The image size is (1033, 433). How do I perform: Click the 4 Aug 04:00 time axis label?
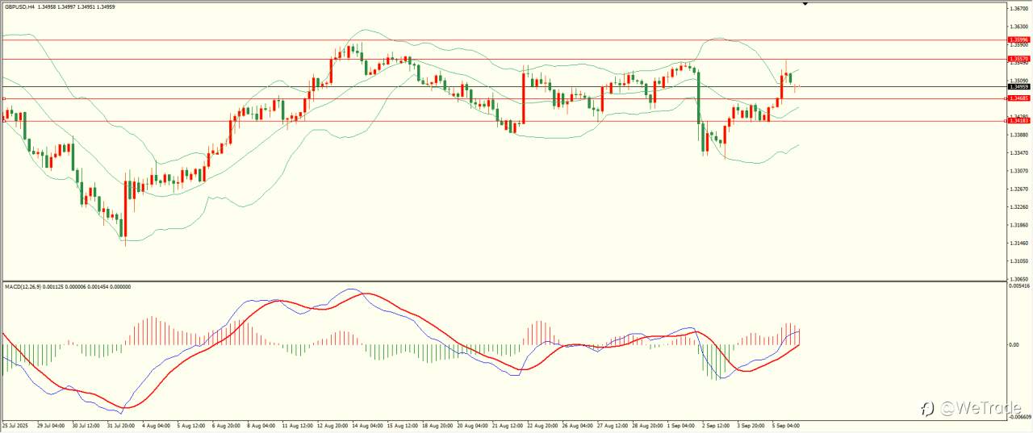pos(155,425)
